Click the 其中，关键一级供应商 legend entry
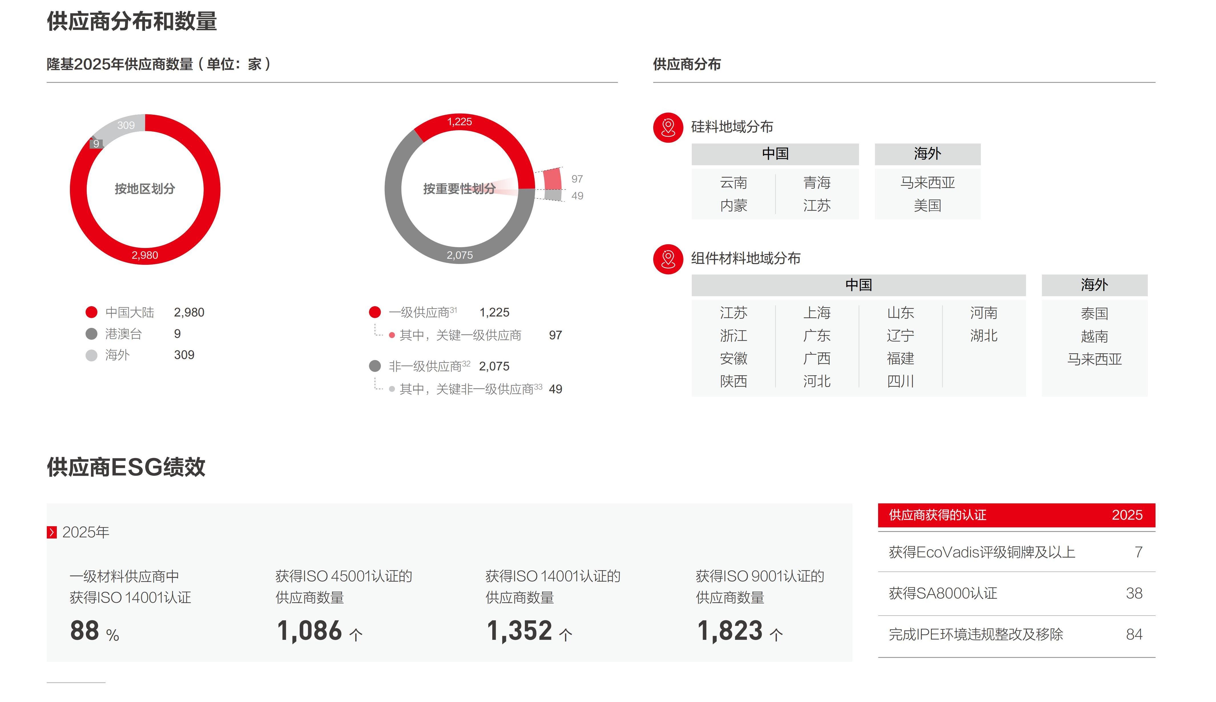 point(475,335)
